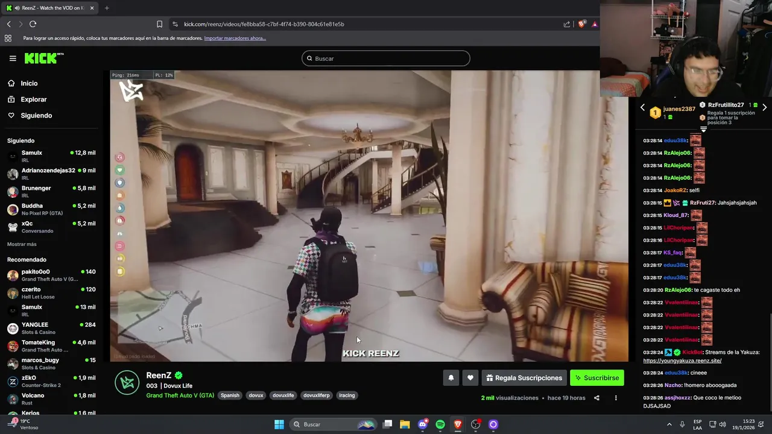Viewport: 772px width, 434px height.
Task: Click the Regala Suscripciones button
Action: tap(524, 378)
